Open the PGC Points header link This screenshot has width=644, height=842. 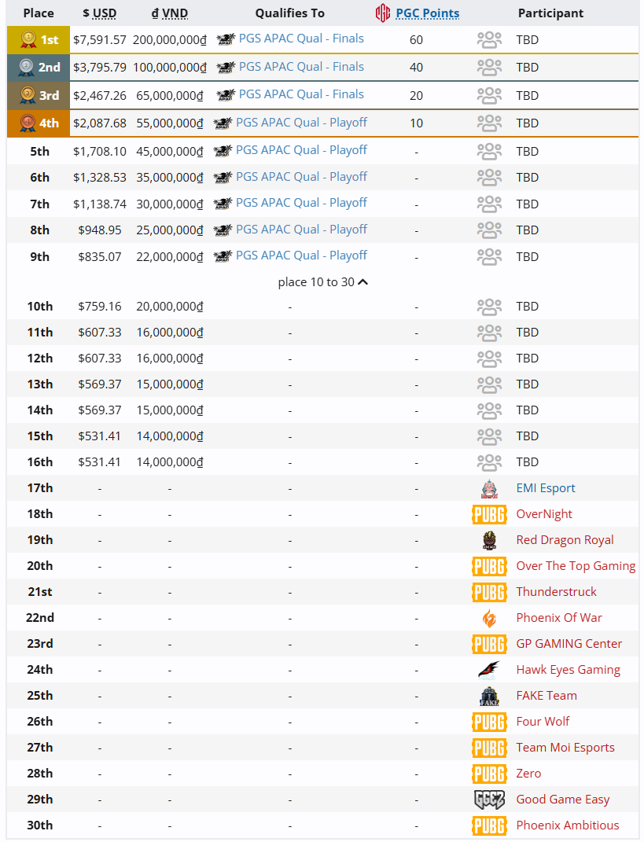click(428, 13)
